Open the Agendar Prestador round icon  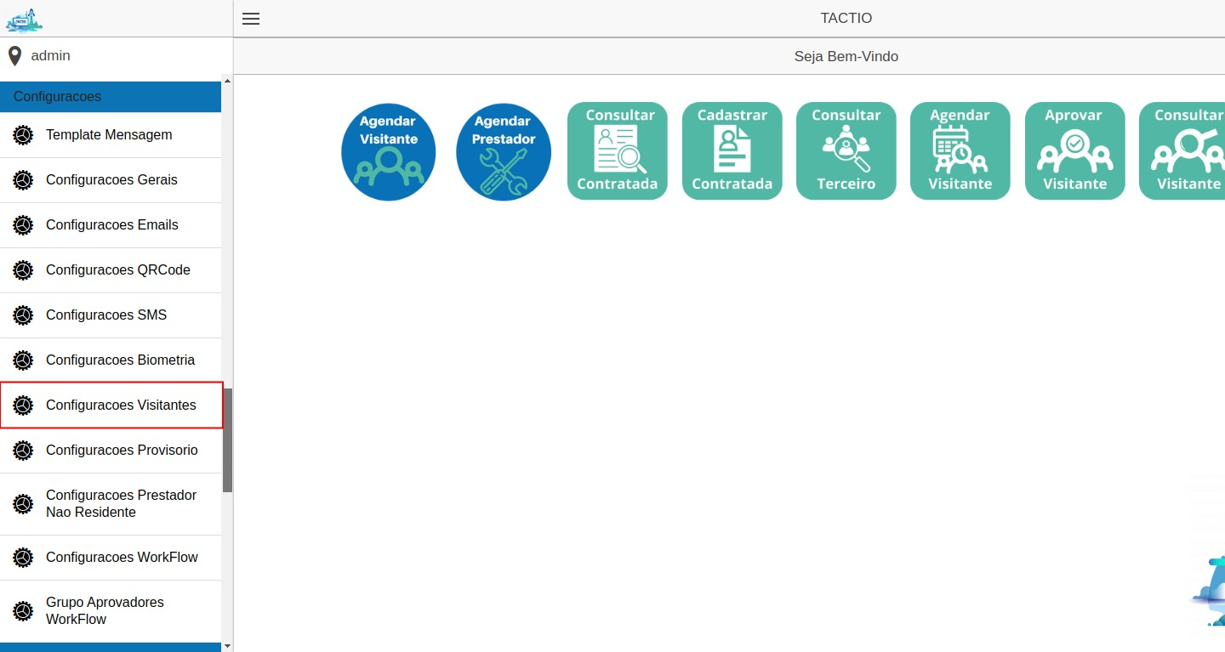503,152
